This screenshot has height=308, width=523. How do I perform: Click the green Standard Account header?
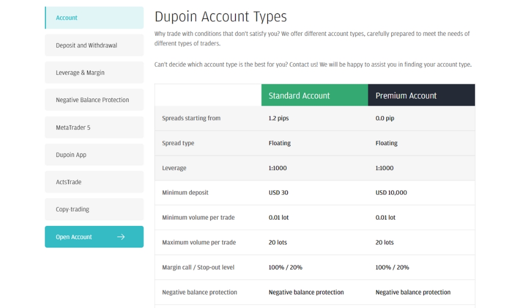tap(314, 95)
